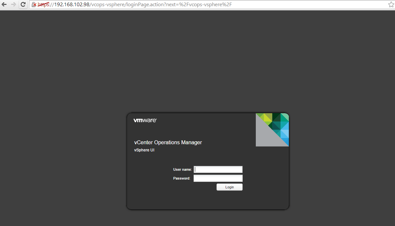Go back with browser back arrow
395x226 pixels.
click(4, 5)
